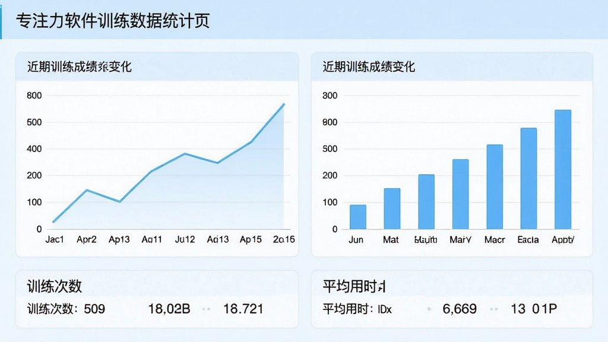
Task: Select the tallest bar above Appt/
Action: (x=563, y=169)
